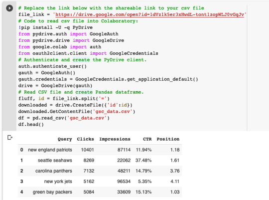Screen dimensions: 269x200
Task: Run the code cell with play button
Action: click(x=9, y=8)
